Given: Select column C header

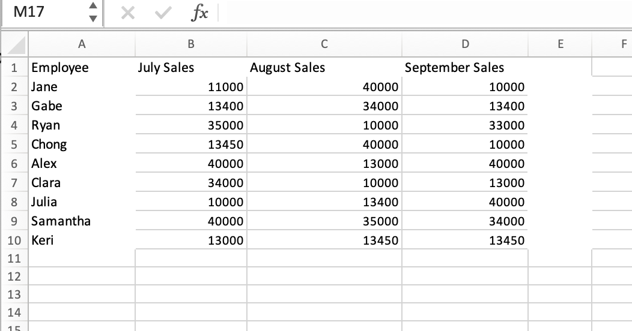Looking at the screenshot, I should [x=324, y=44].
